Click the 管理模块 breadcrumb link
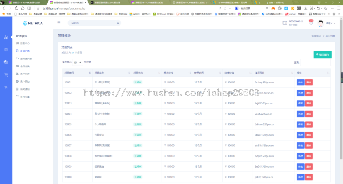This screenshot has height=184, width=343. click(316, 36)
